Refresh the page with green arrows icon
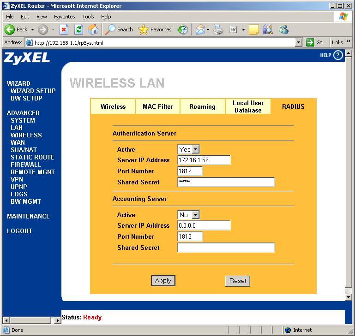Image resolution: width=355 pixels, height=336 pixels. tap(78, 29)
